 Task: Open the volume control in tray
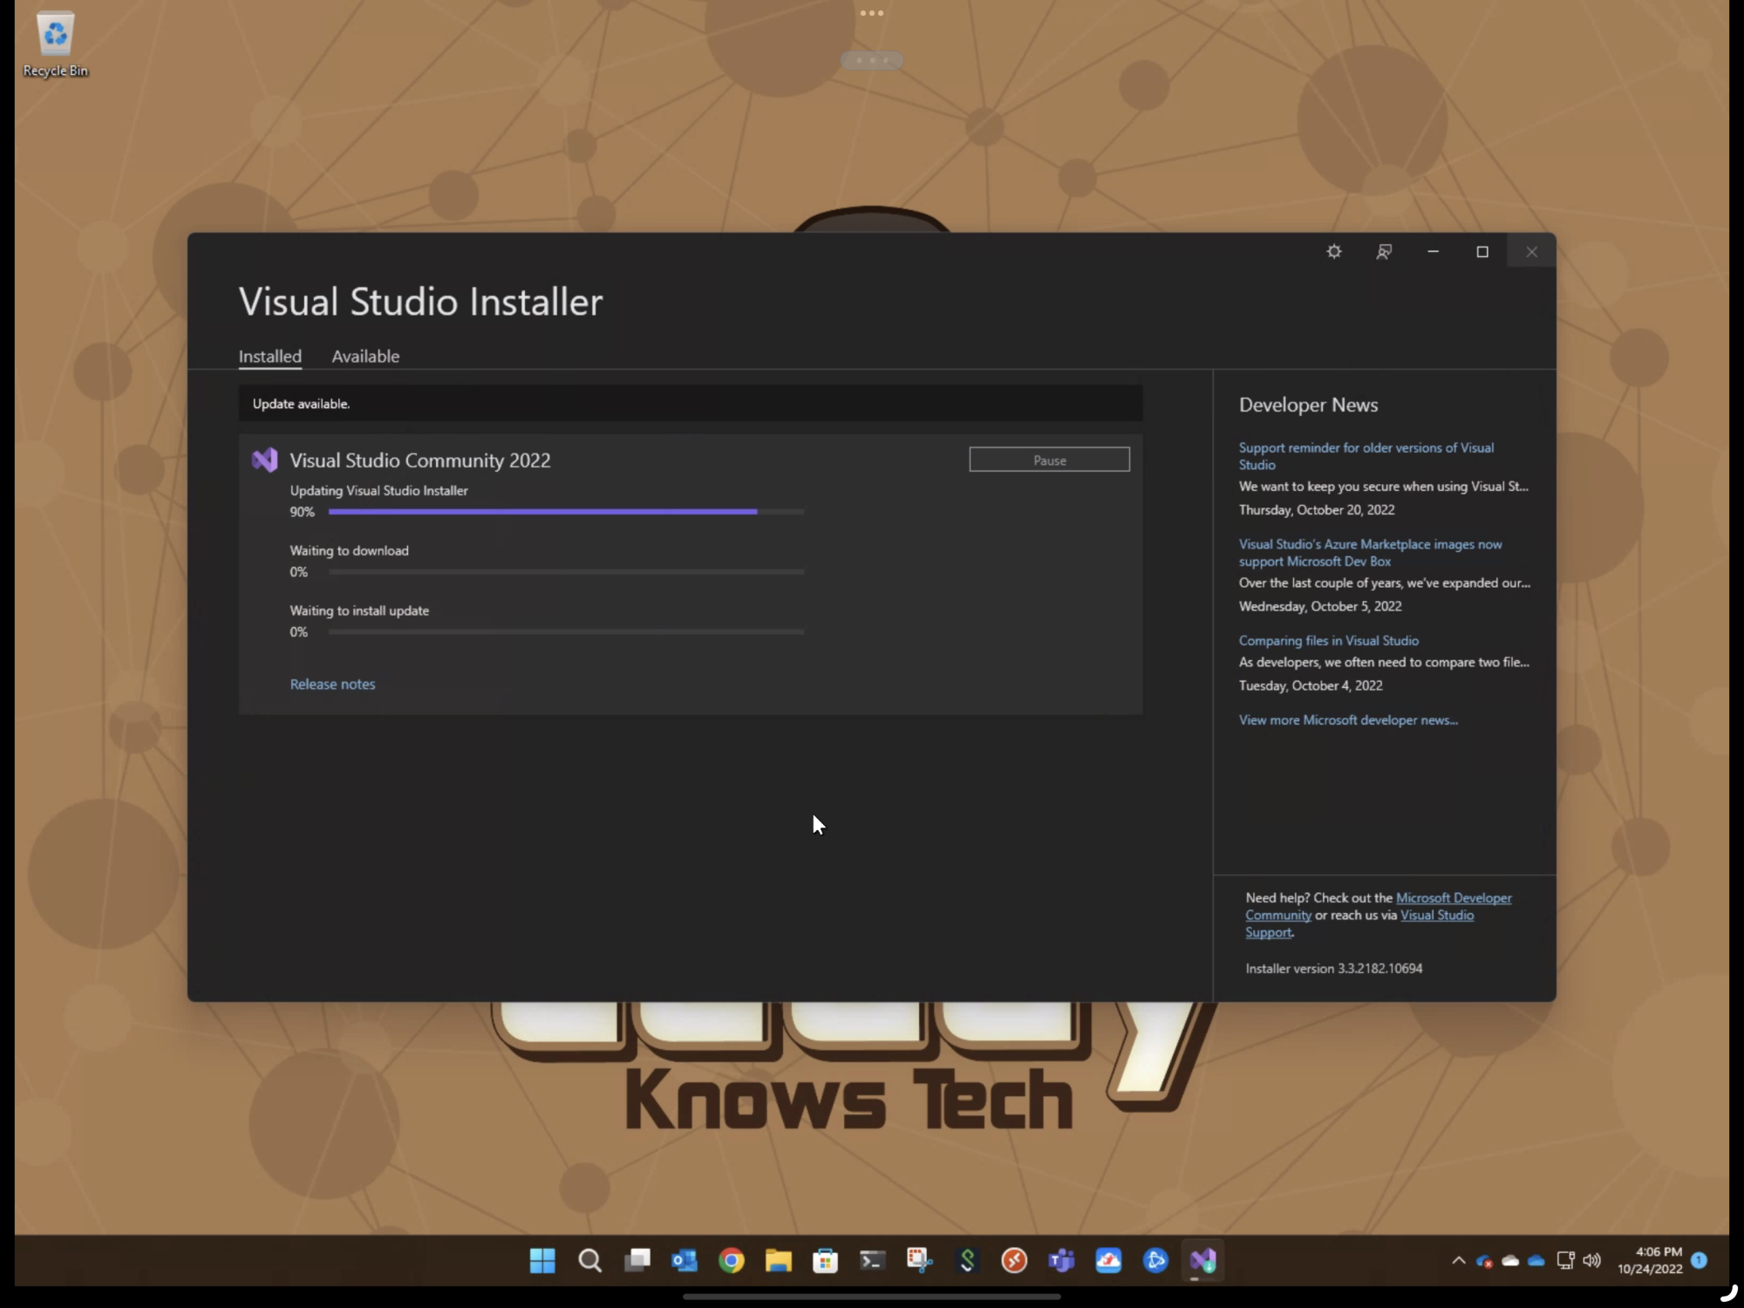(x=1591, y=1260)
